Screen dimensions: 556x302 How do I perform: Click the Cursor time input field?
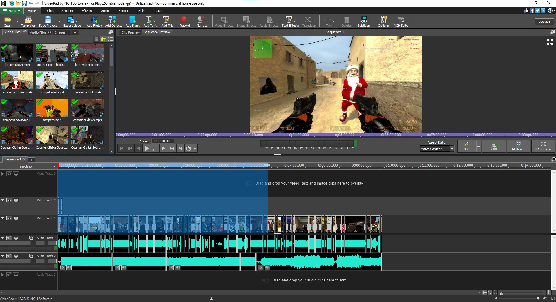pyautogui.click(x=163, y=141)
